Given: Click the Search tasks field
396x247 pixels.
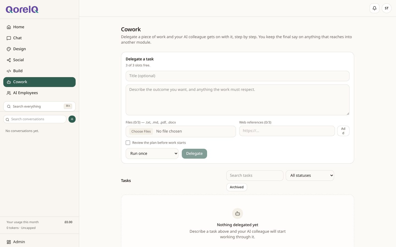Looking at the screenshot, I should tap(255, 176).
